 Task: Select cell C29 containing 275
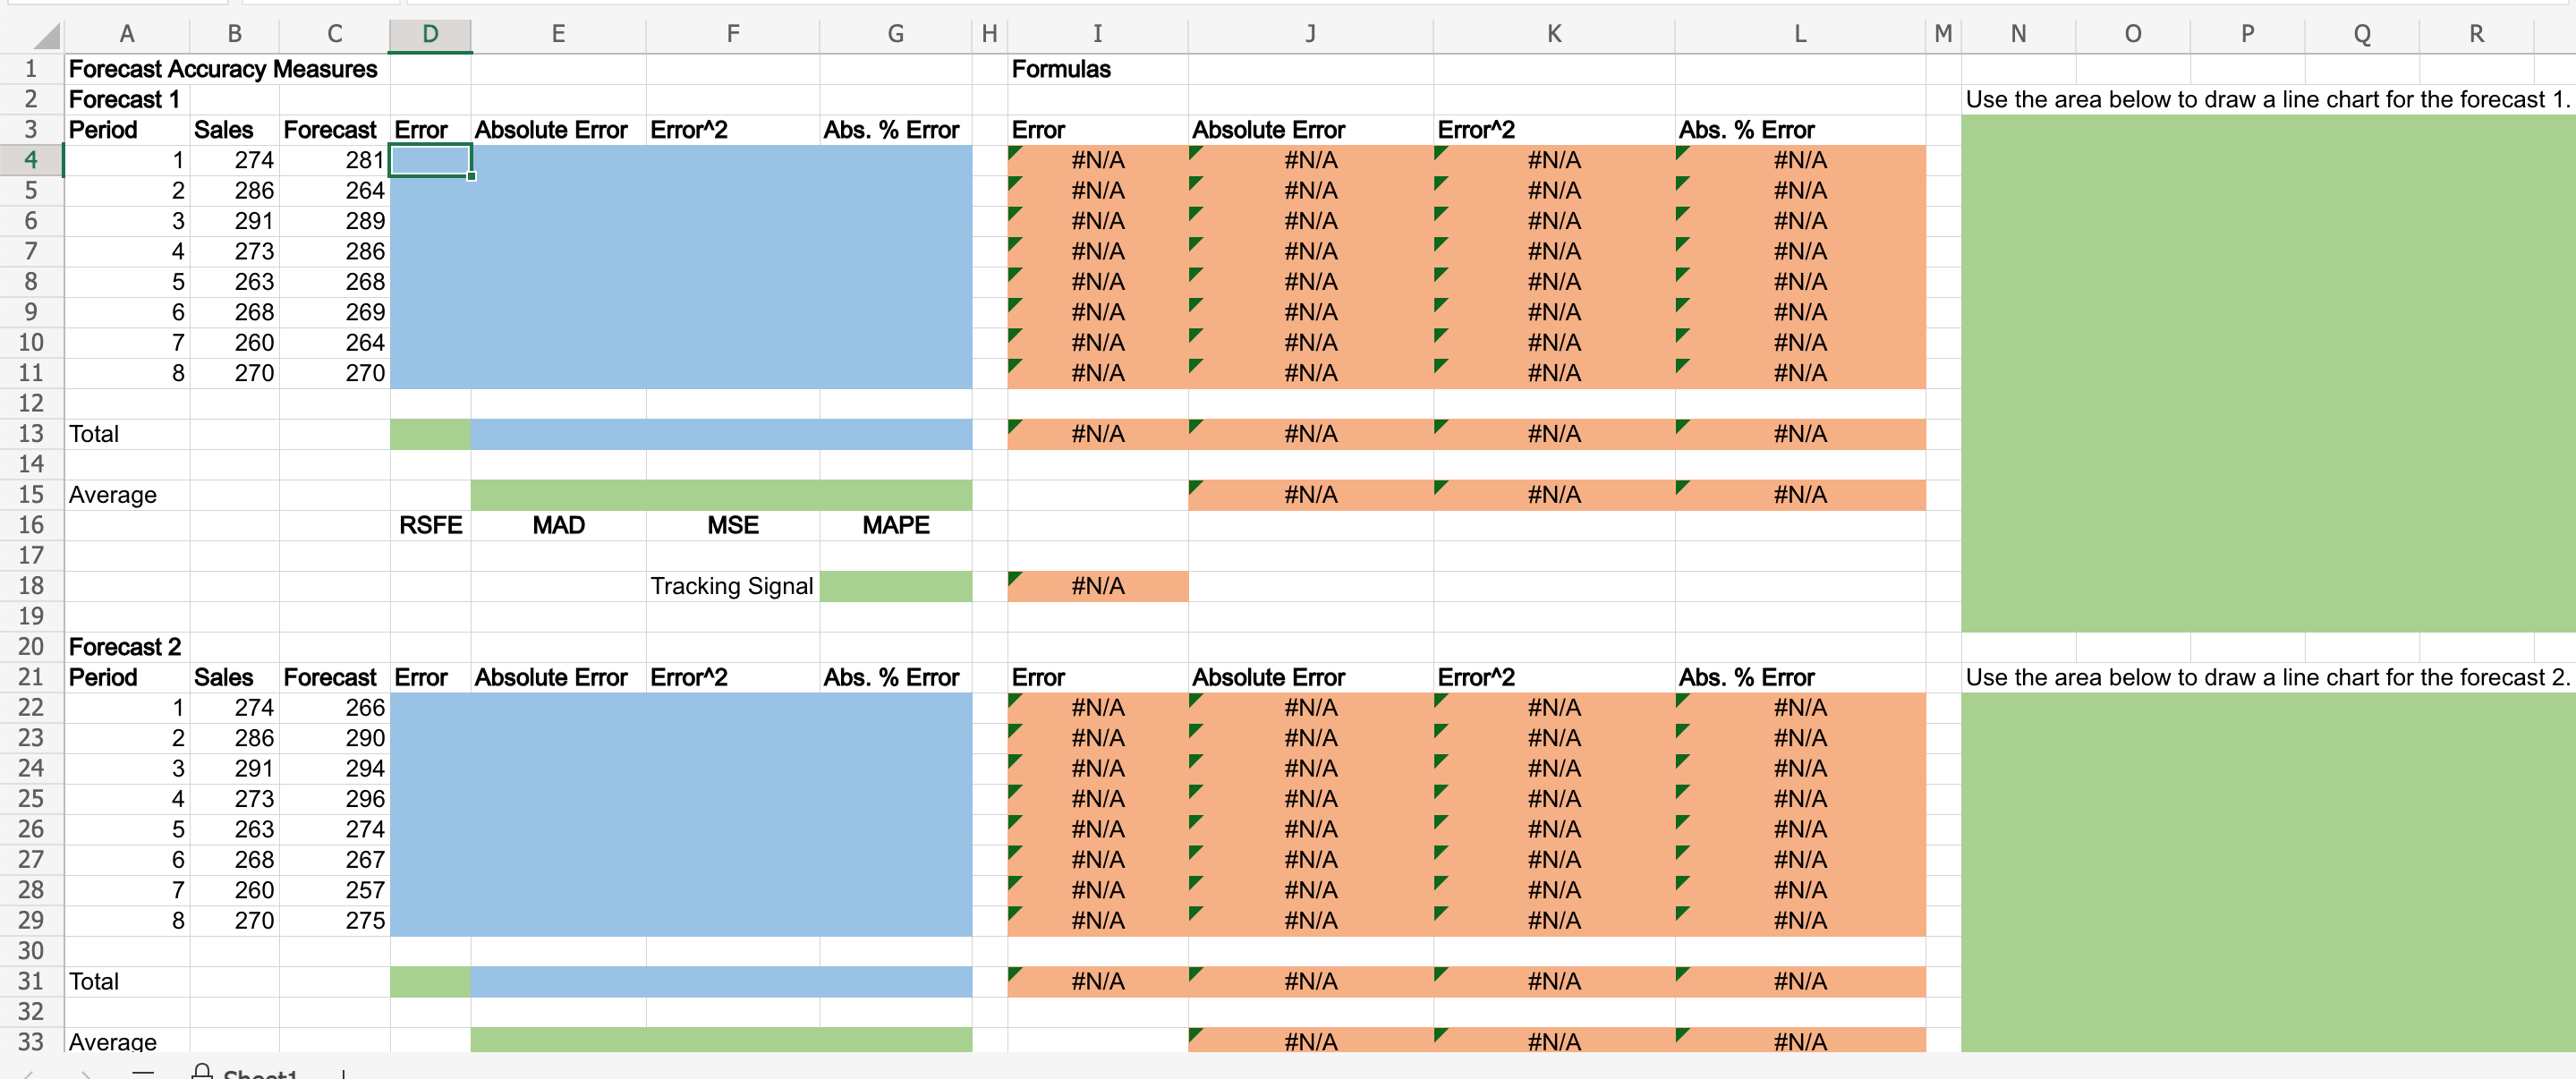[334, 920]
